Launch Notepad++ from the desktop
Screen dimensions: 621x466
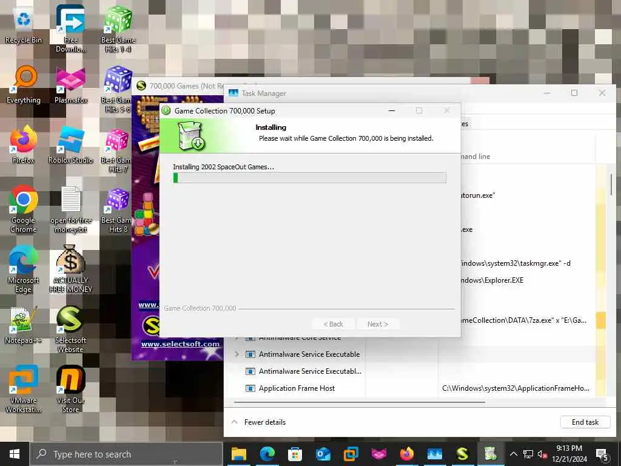point(24,326)
